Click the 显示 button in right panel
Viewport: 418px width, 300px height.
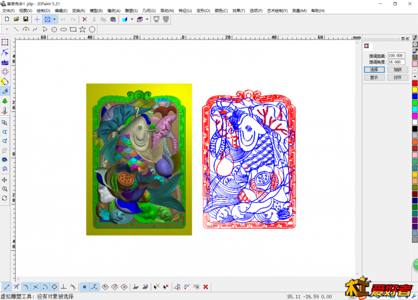(x=375, y=77)
